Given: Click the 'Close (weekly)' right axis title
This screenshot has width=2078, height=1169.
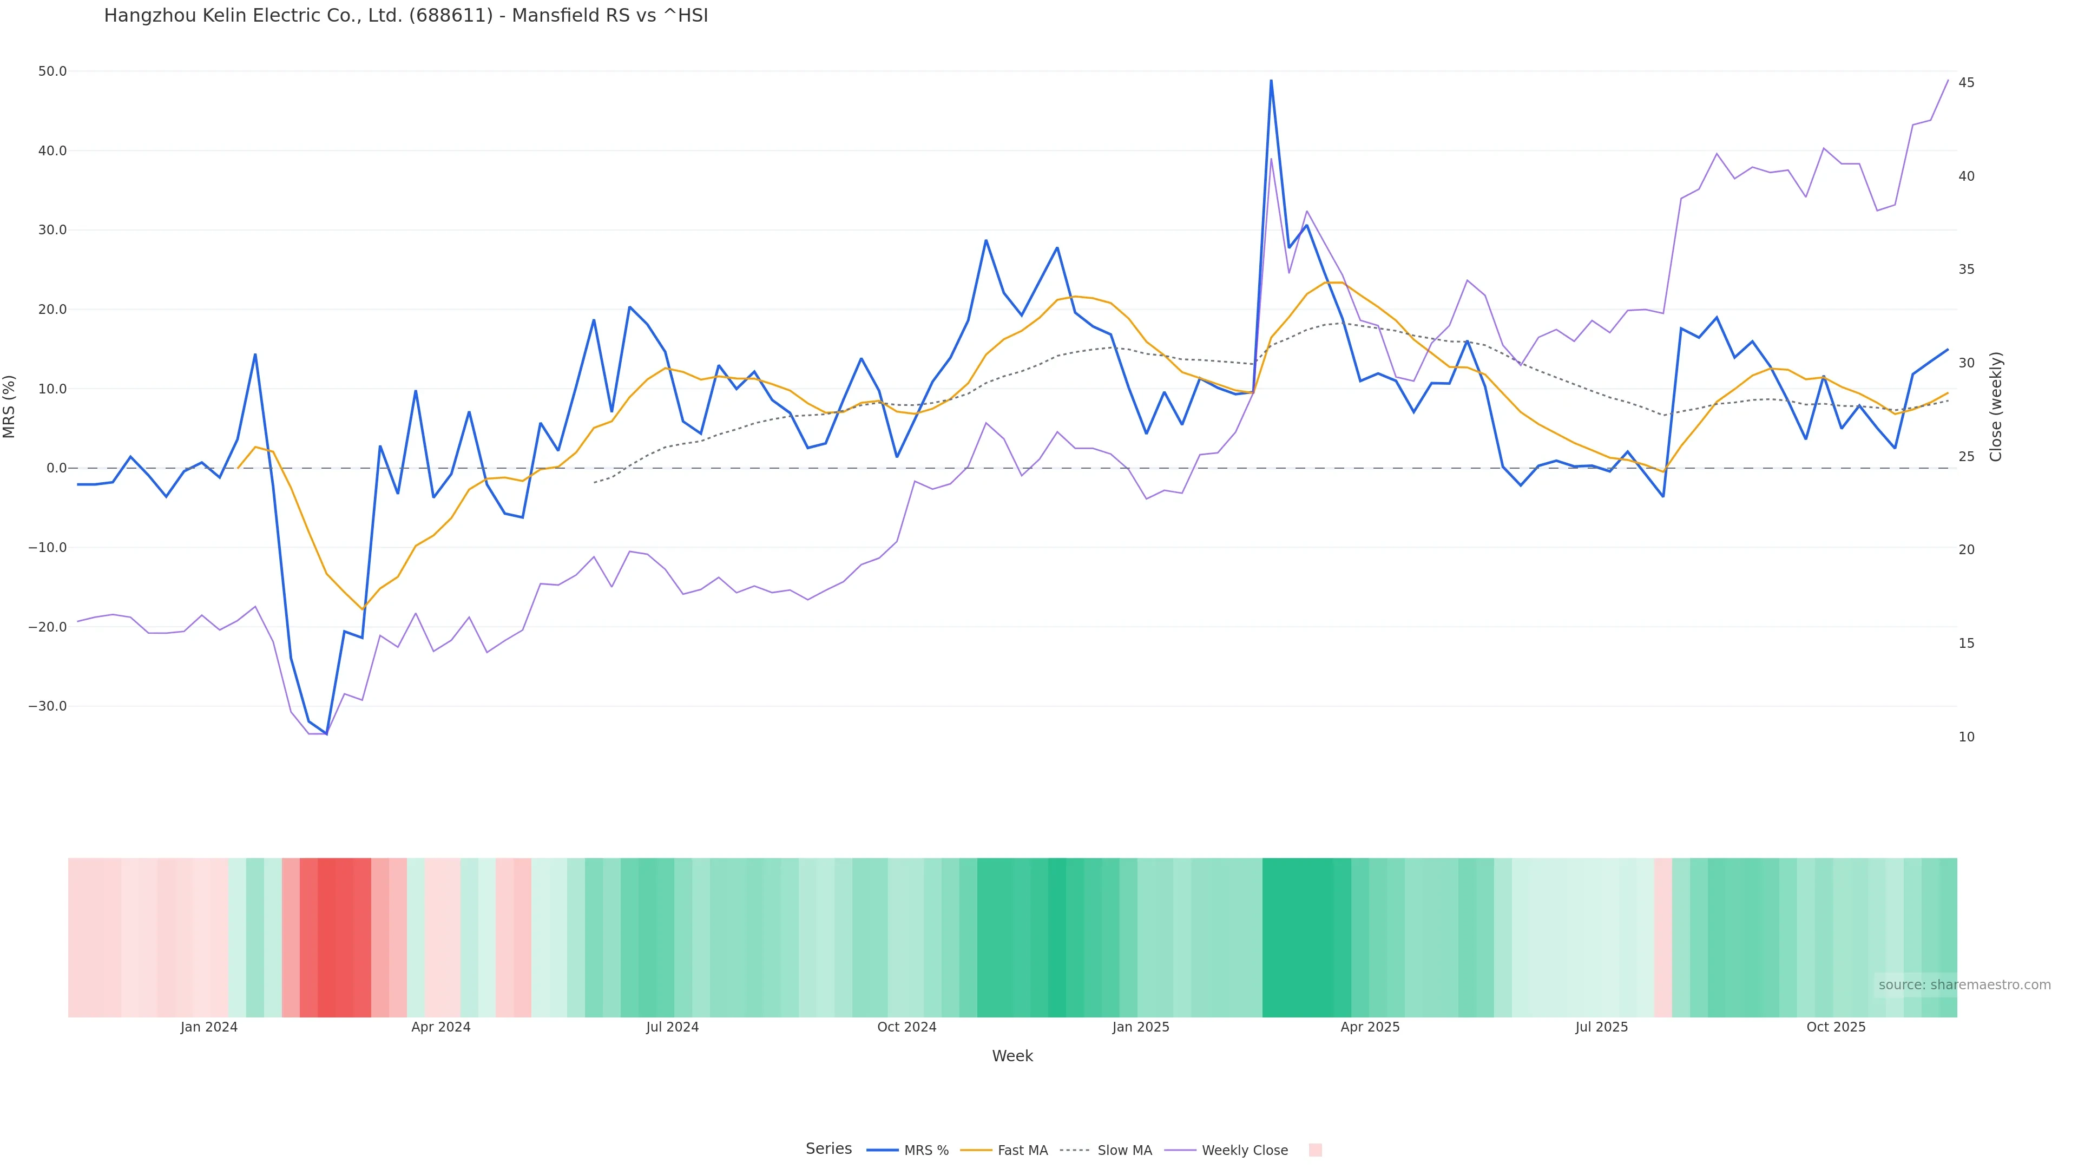Looking at the screenshot, I should pyautogui.click(x=1996, y=406).
